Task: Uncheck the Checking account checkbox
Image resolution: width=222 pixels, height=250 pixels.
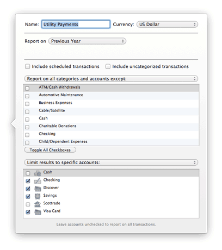Action: tap(28, 181)
